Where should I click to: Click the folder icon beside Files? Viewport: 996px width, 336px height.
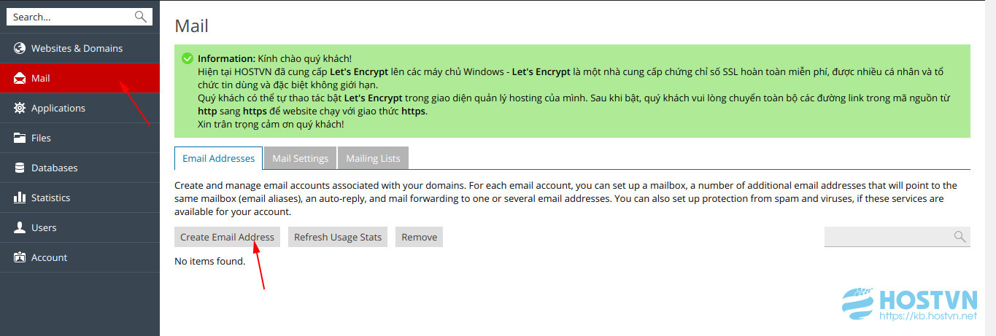(x=20, y=138)
